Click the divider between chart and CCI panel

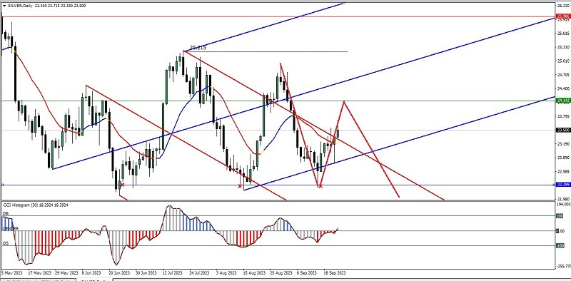[277, 201]
